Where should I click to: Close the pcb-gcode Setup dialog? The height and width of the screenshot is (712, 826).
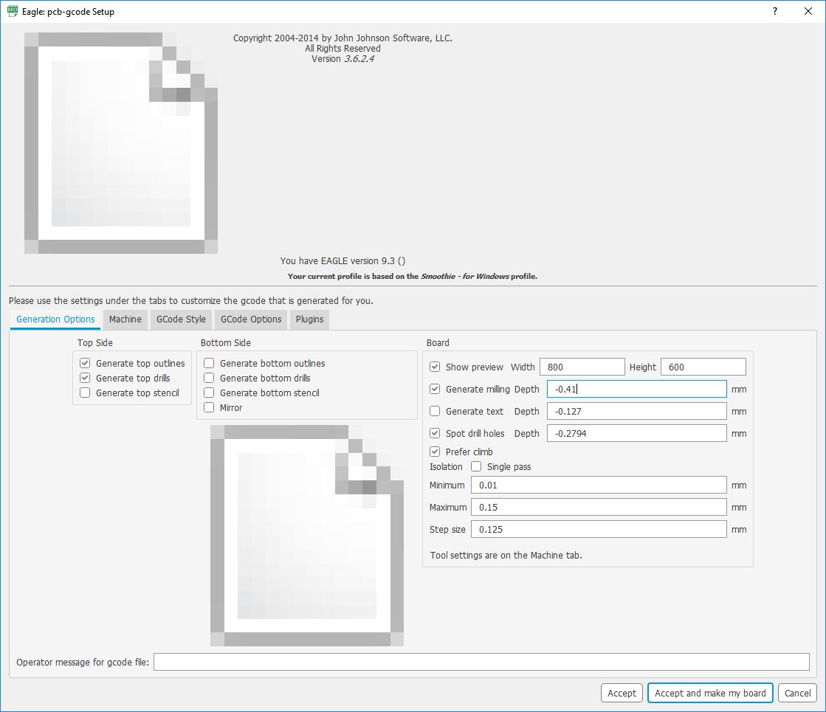tap(808, 11)
